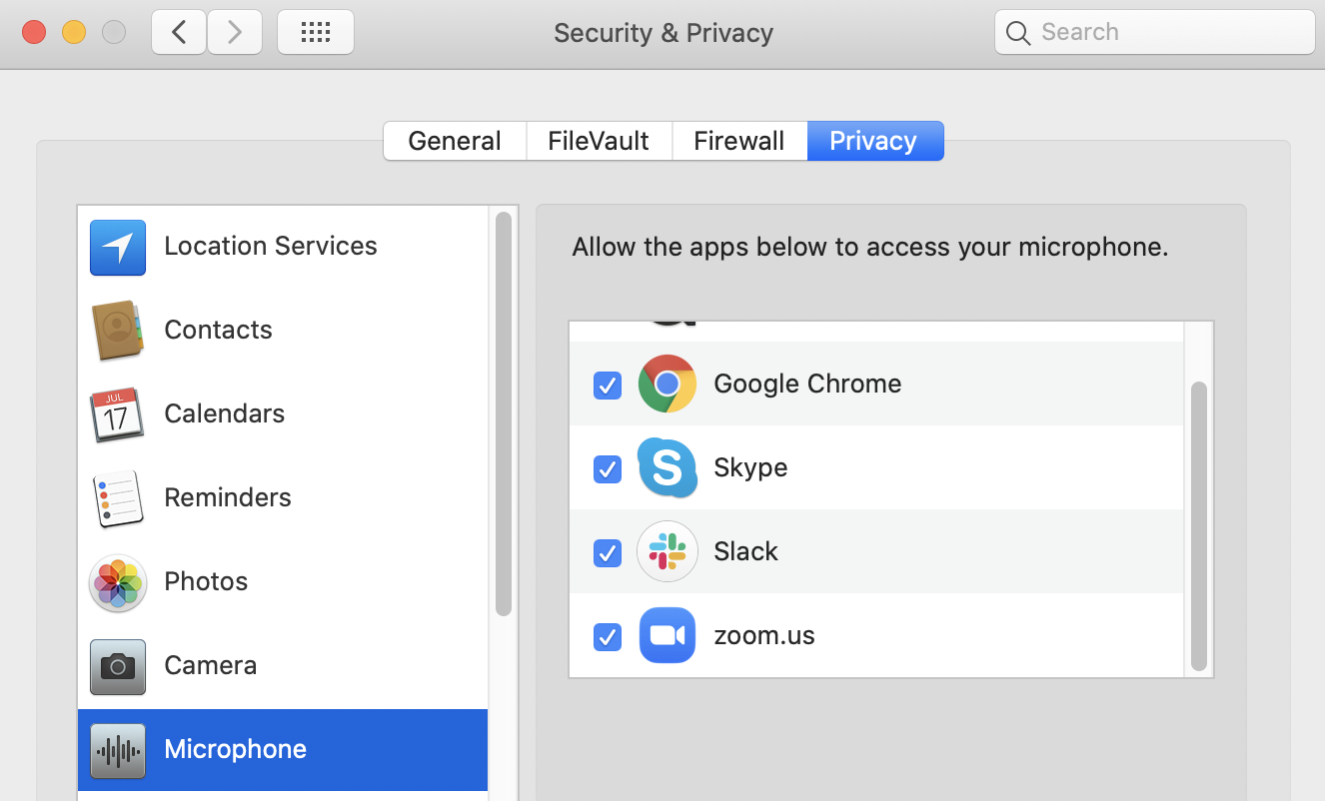Select Reminders in the privacy list
This screenshot has width=1325, height=801.
[x=227, y=497]
